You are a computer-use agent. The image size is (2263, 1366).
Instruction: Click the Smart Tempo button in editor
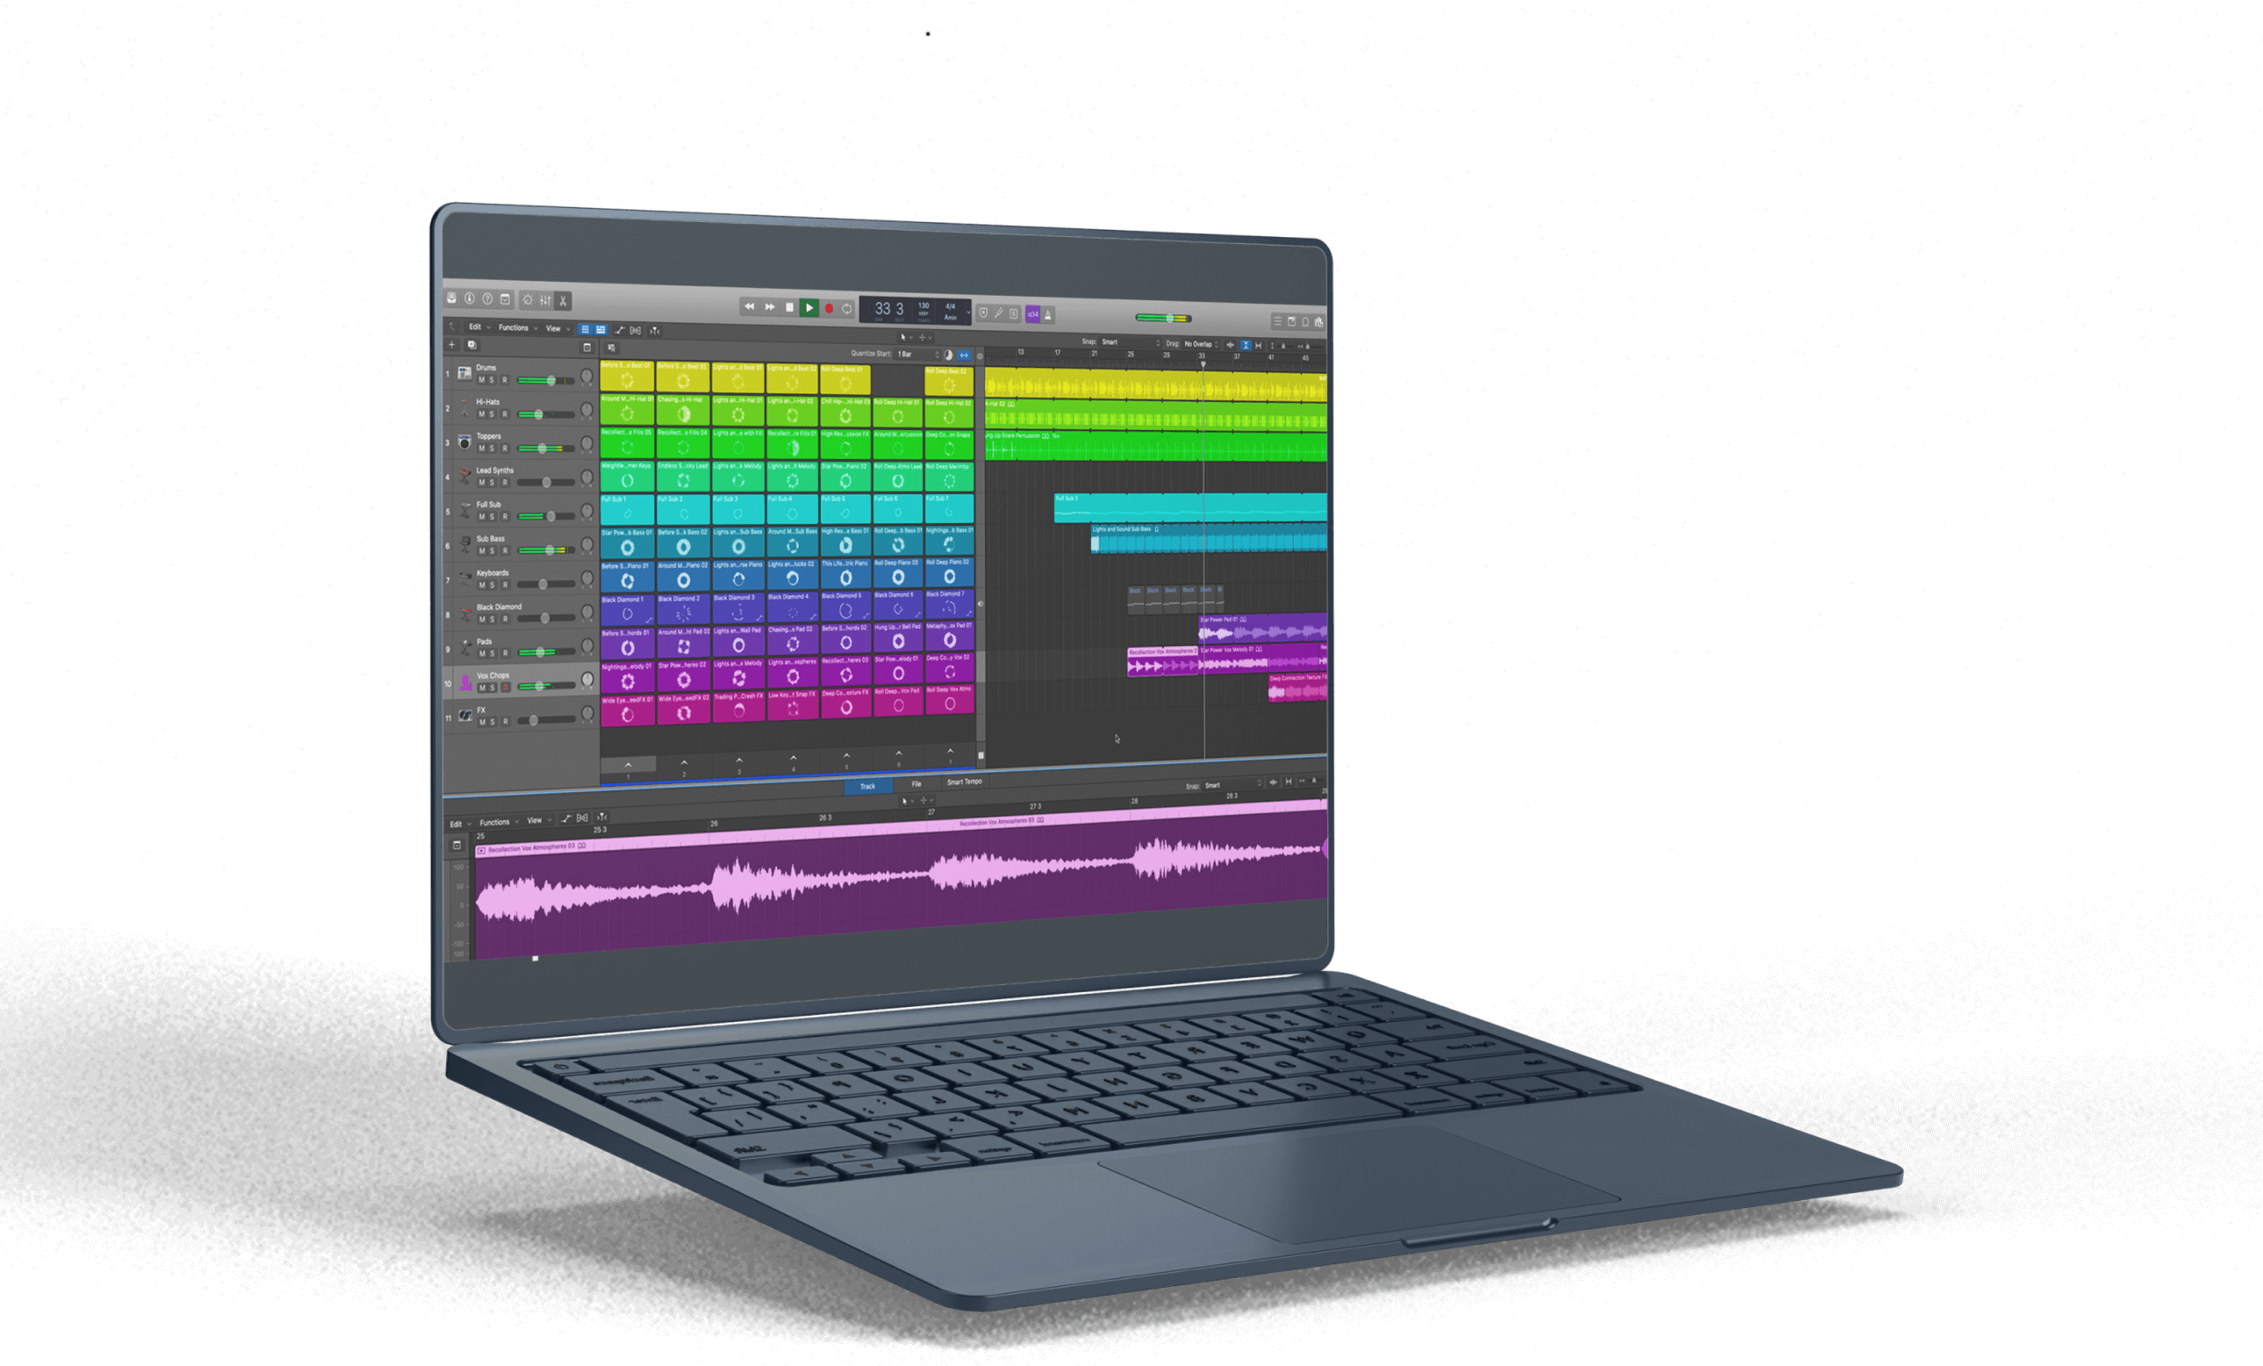[965, 781]
